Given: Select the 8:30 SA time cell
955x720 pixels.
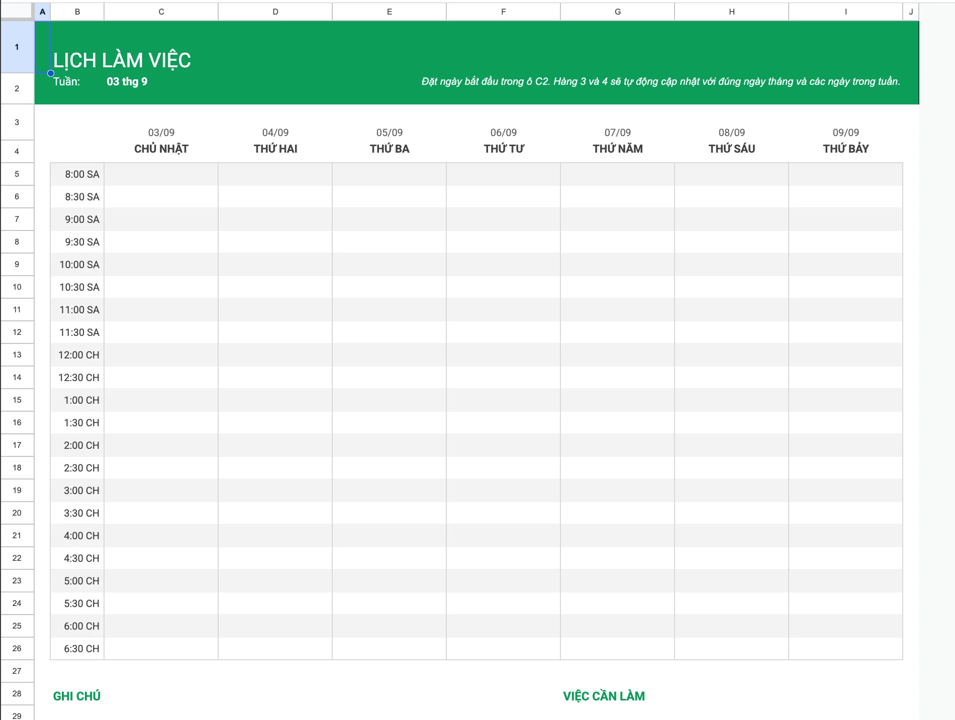Looking at the screenshot, I should (77, 197).
